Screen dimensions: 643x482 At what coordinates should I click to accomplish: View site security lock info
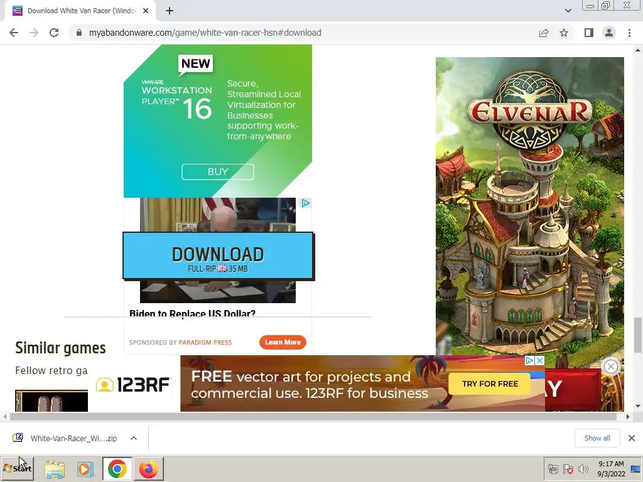pos(78,33)
